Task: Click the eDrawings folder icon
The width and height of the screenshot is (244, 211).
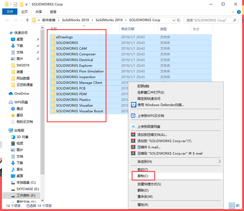Action: pos(53,37)
